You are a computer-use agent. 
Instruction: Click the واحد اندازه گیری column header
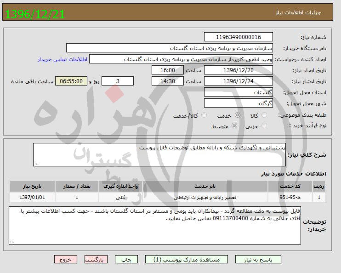coord(120,187)
